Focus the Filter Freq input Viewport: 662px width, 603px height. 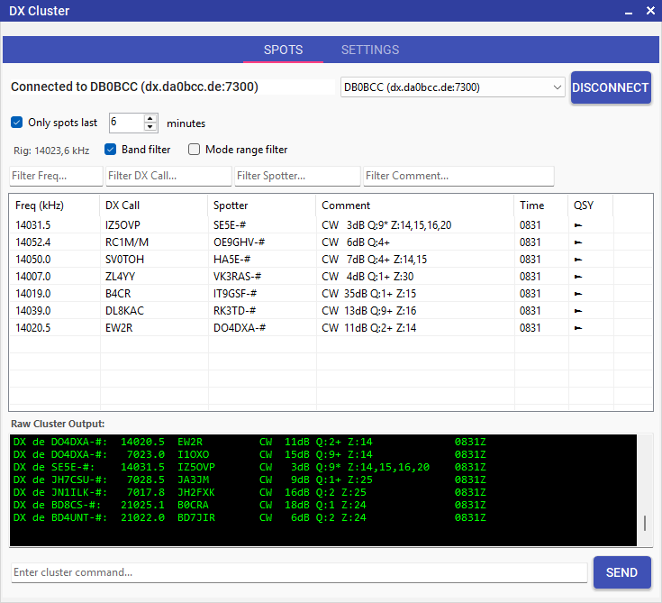[56, 176]
